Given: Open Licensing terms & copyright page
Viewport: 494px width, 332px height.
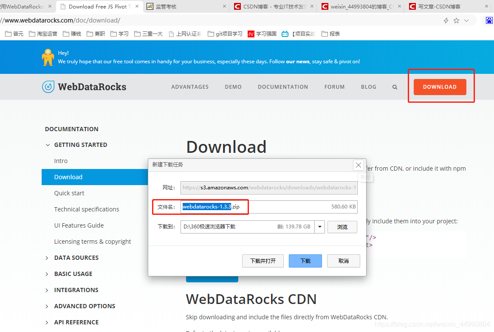Looking at the screenshot, I should [93, 242].
